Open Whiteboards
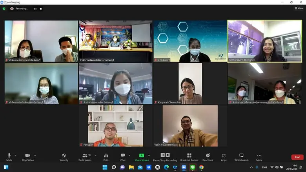 [241, 156]
